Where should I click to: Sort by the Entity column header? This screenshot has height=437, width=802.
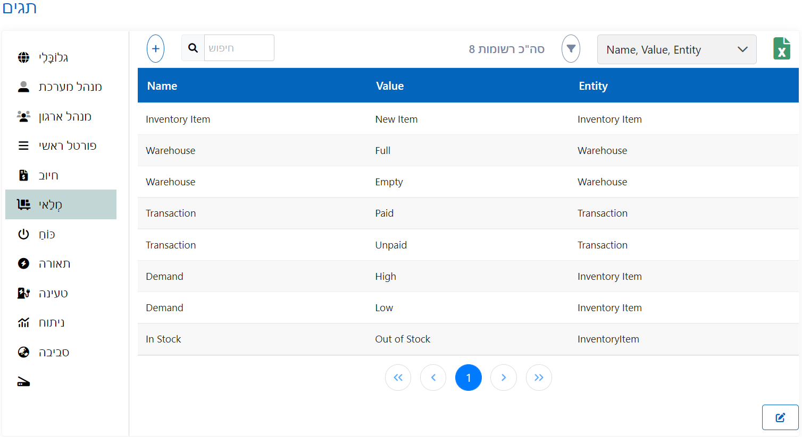(x=593, y=86)
